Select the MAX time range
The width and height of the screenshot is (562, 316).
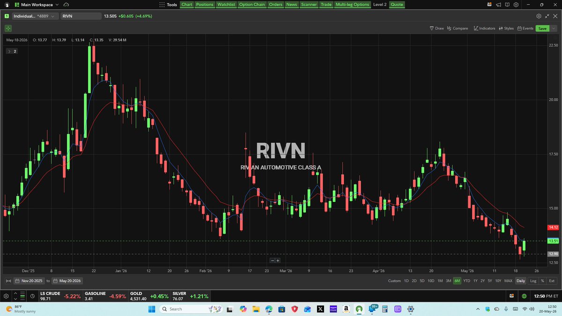(508, 281)
